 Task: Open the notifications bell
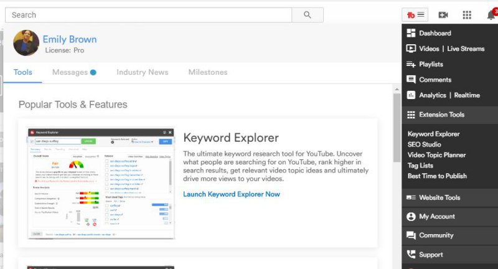click(x=490, y=16)
